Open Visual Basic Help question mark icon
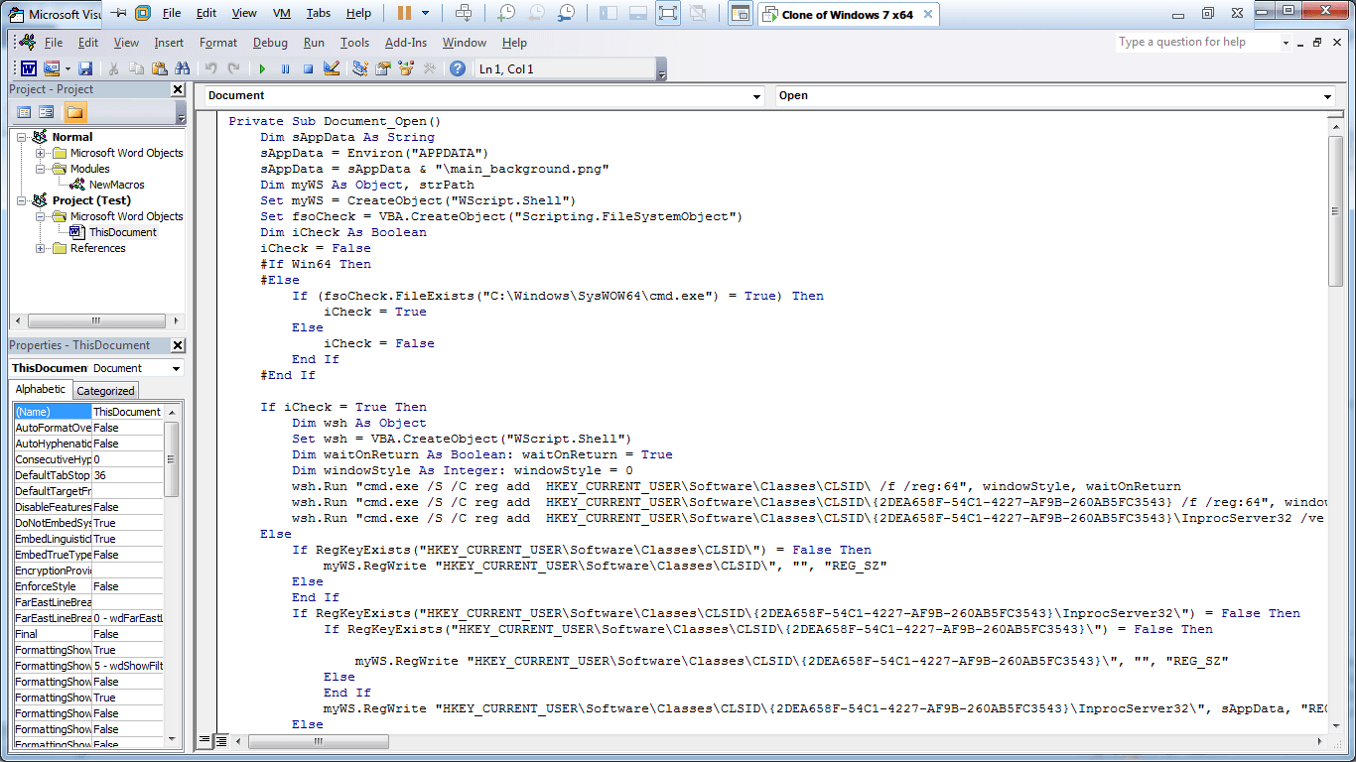The width and height of the screenshot is (1356, 762). [x=457, y=68]
